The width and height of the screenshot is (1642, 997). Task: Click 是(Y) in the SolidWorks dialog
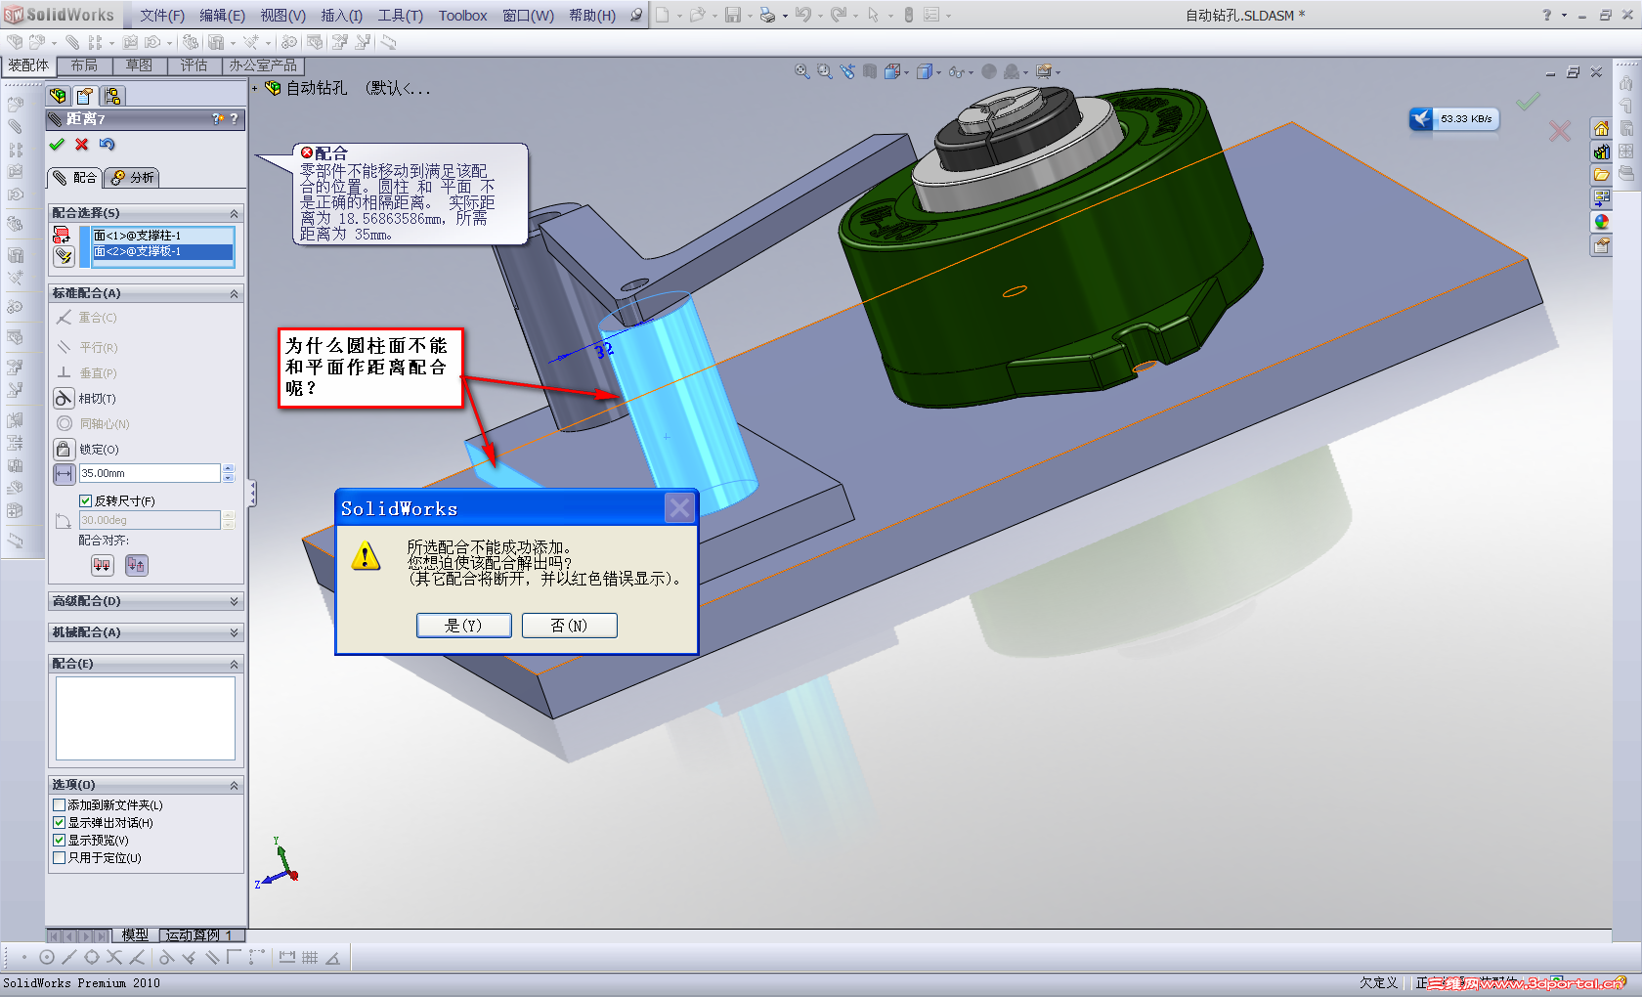[x=464, y=626]
